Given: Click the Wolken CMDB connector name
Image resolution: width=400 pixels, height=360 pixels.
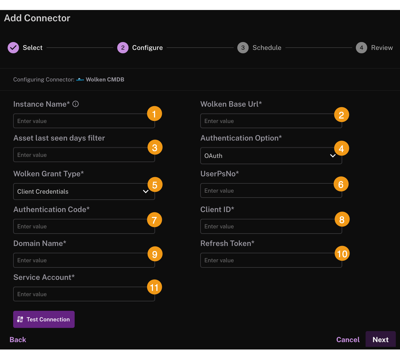Looking at the screenshot, I should click(x=105, y=80).
